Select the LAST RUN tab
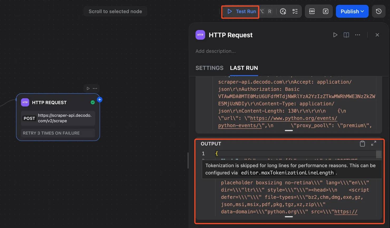Screen dimensions: 390x228 244,68
